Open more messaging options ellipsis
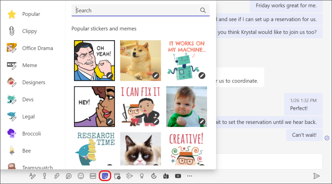The image size is (332, 184). point(190,176)
